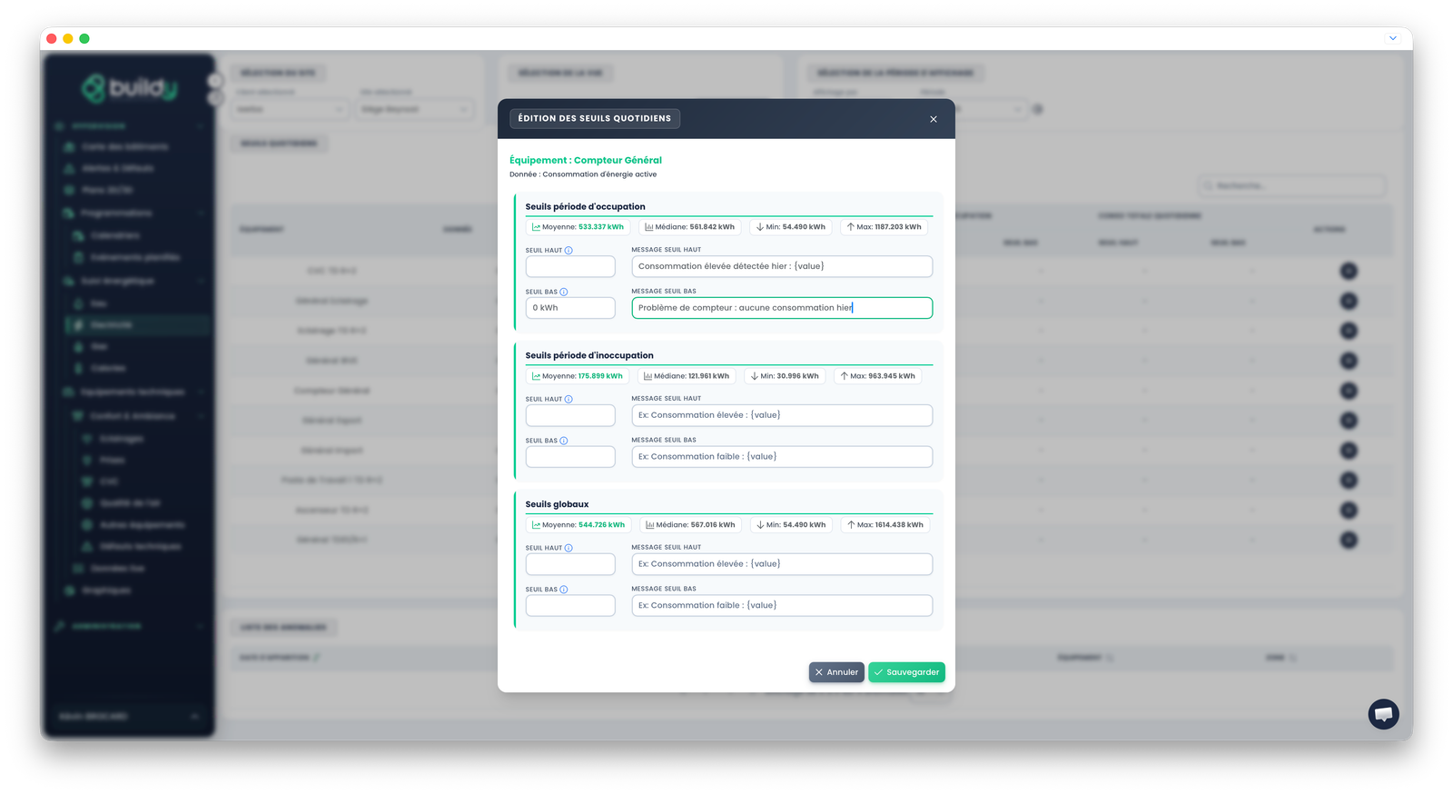Focus the Seuils globaux Message seuil haut field
Viewport: 1453px width, 794px height.
[782, 564]
